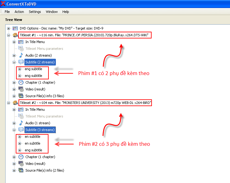The height and width of the screenshot is (183, 230).
Task: Expand In Title Menu under Titleset #2
Action: (14, 109)
